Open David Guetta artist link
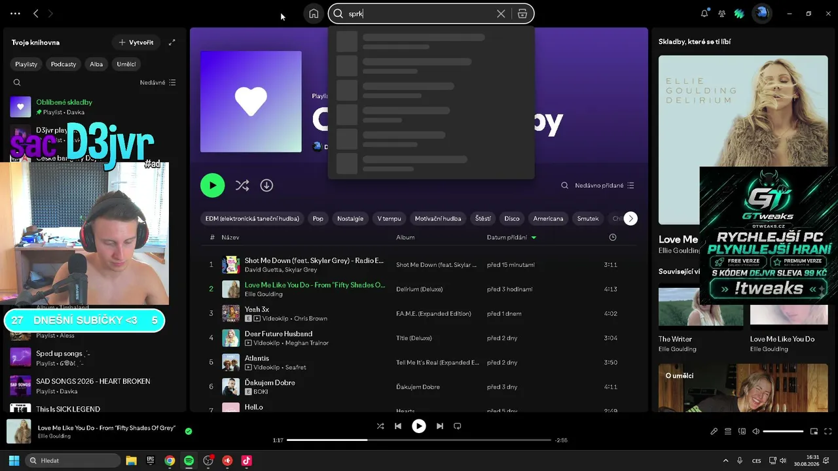 [263, 270]
